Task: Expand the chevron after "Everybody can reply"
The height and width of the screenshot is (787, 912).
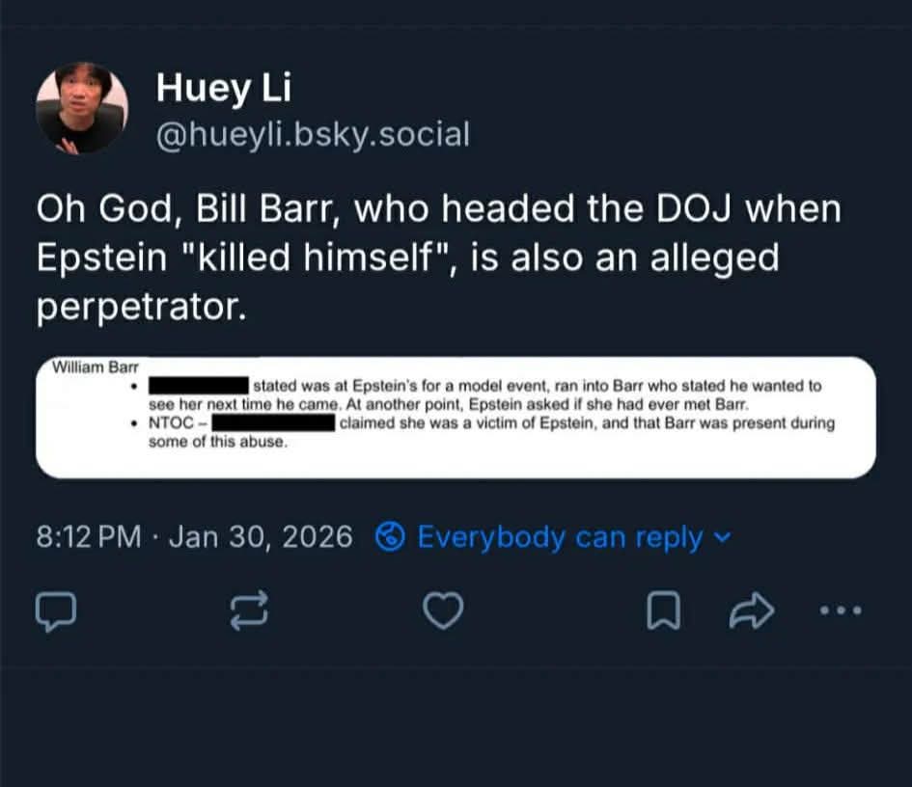Action: (723, 537)
